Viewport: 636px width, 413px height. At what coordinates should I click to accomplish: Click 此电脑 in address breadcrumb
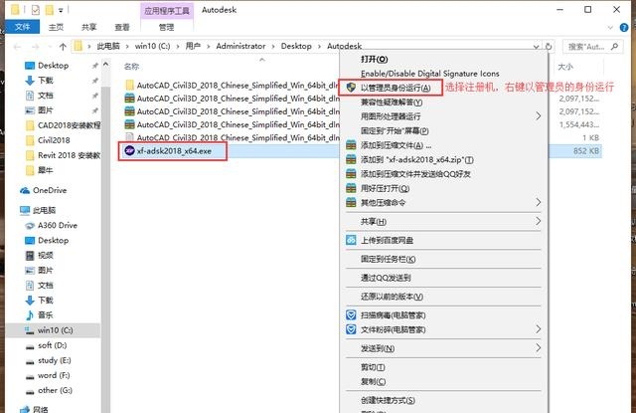[x=108, y=47]
